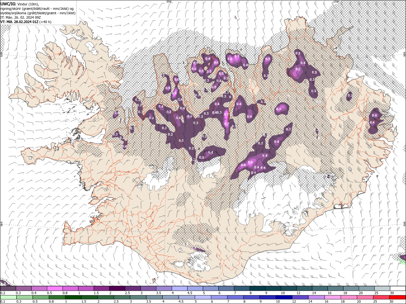Click the 'VT: Mið. 28.02.2024 01Z' valid time
The height and width of the screenshot is (304, 406).
tap(20, 22)
